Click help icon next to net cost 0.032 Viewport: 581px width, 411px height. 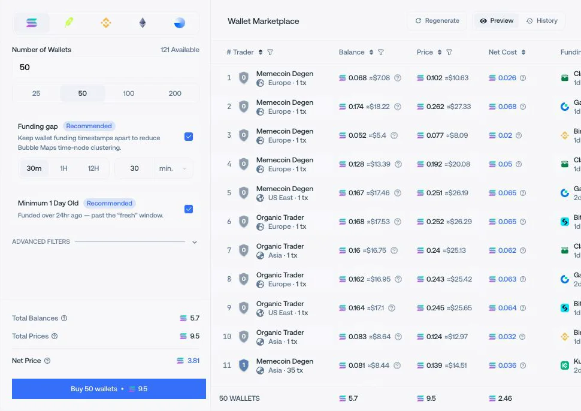(522, 337)
